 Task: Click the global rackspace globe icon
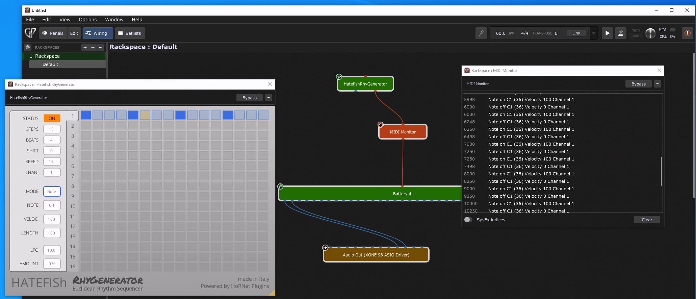28,47
